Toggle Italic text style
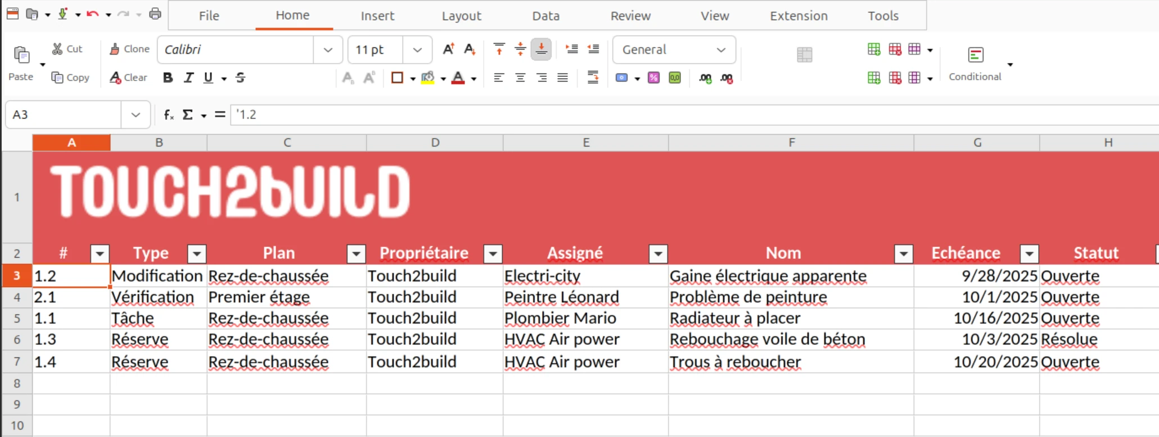This screenshot has height=437, width=1159. pos(188,78)
